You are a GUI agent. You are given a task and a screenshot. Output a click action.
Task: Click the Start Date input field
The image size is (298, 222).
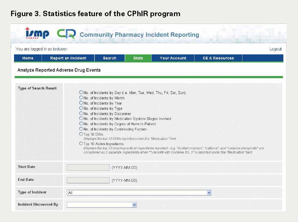[88, 168]
